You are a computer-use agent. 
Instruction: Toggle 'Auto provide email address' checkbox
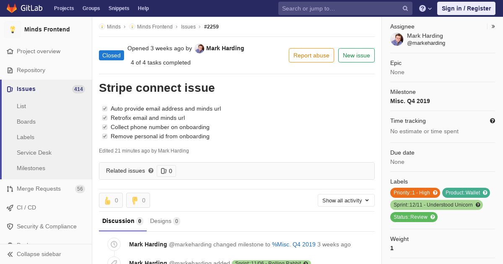click(x=105, y=109)
